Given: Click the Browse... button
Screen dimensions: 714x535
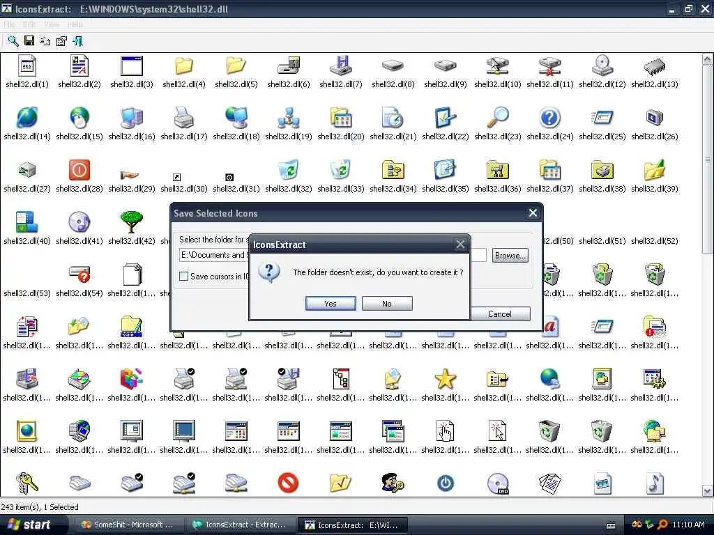Looking at the screenshot, I should (x=510, y=256).
